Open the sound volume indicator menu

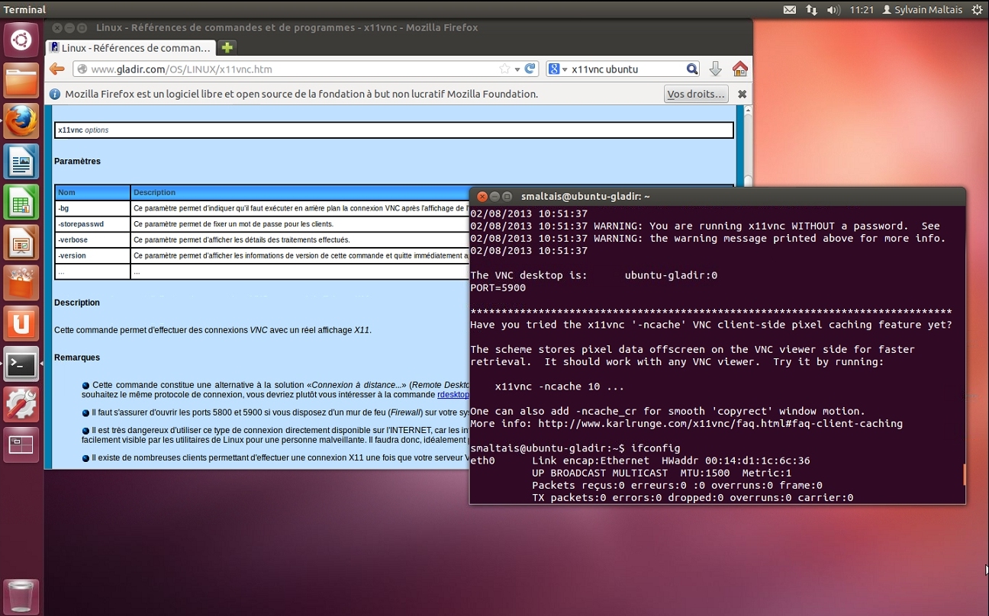click(x=833, y=10)
